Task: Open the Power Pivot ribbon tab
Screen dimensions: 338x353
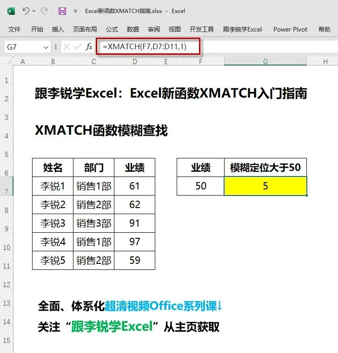Action: point(290,29)
